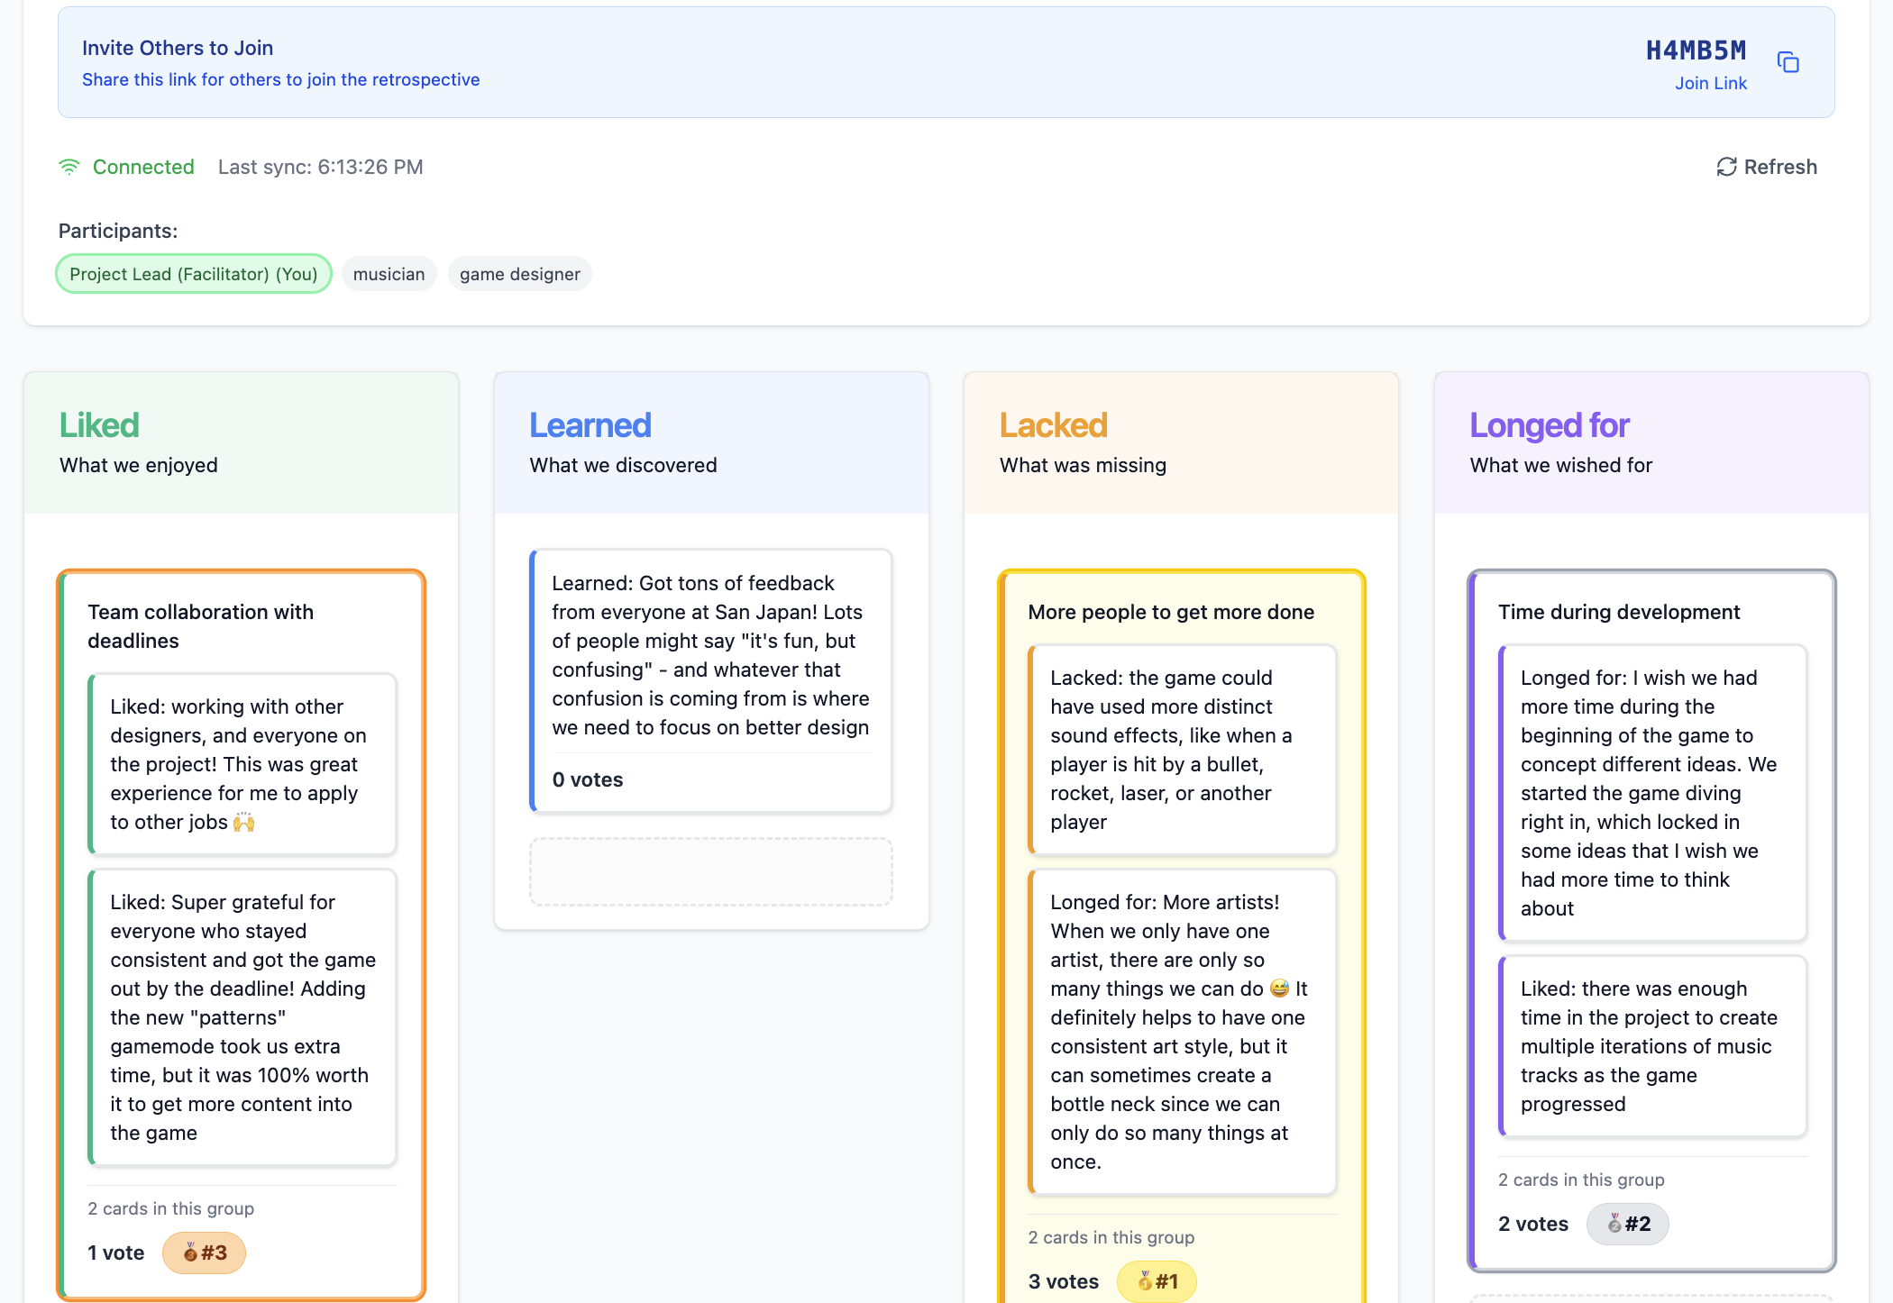
Task: Open the More artists Longed for card
Action: (x=1181, y=1032)
